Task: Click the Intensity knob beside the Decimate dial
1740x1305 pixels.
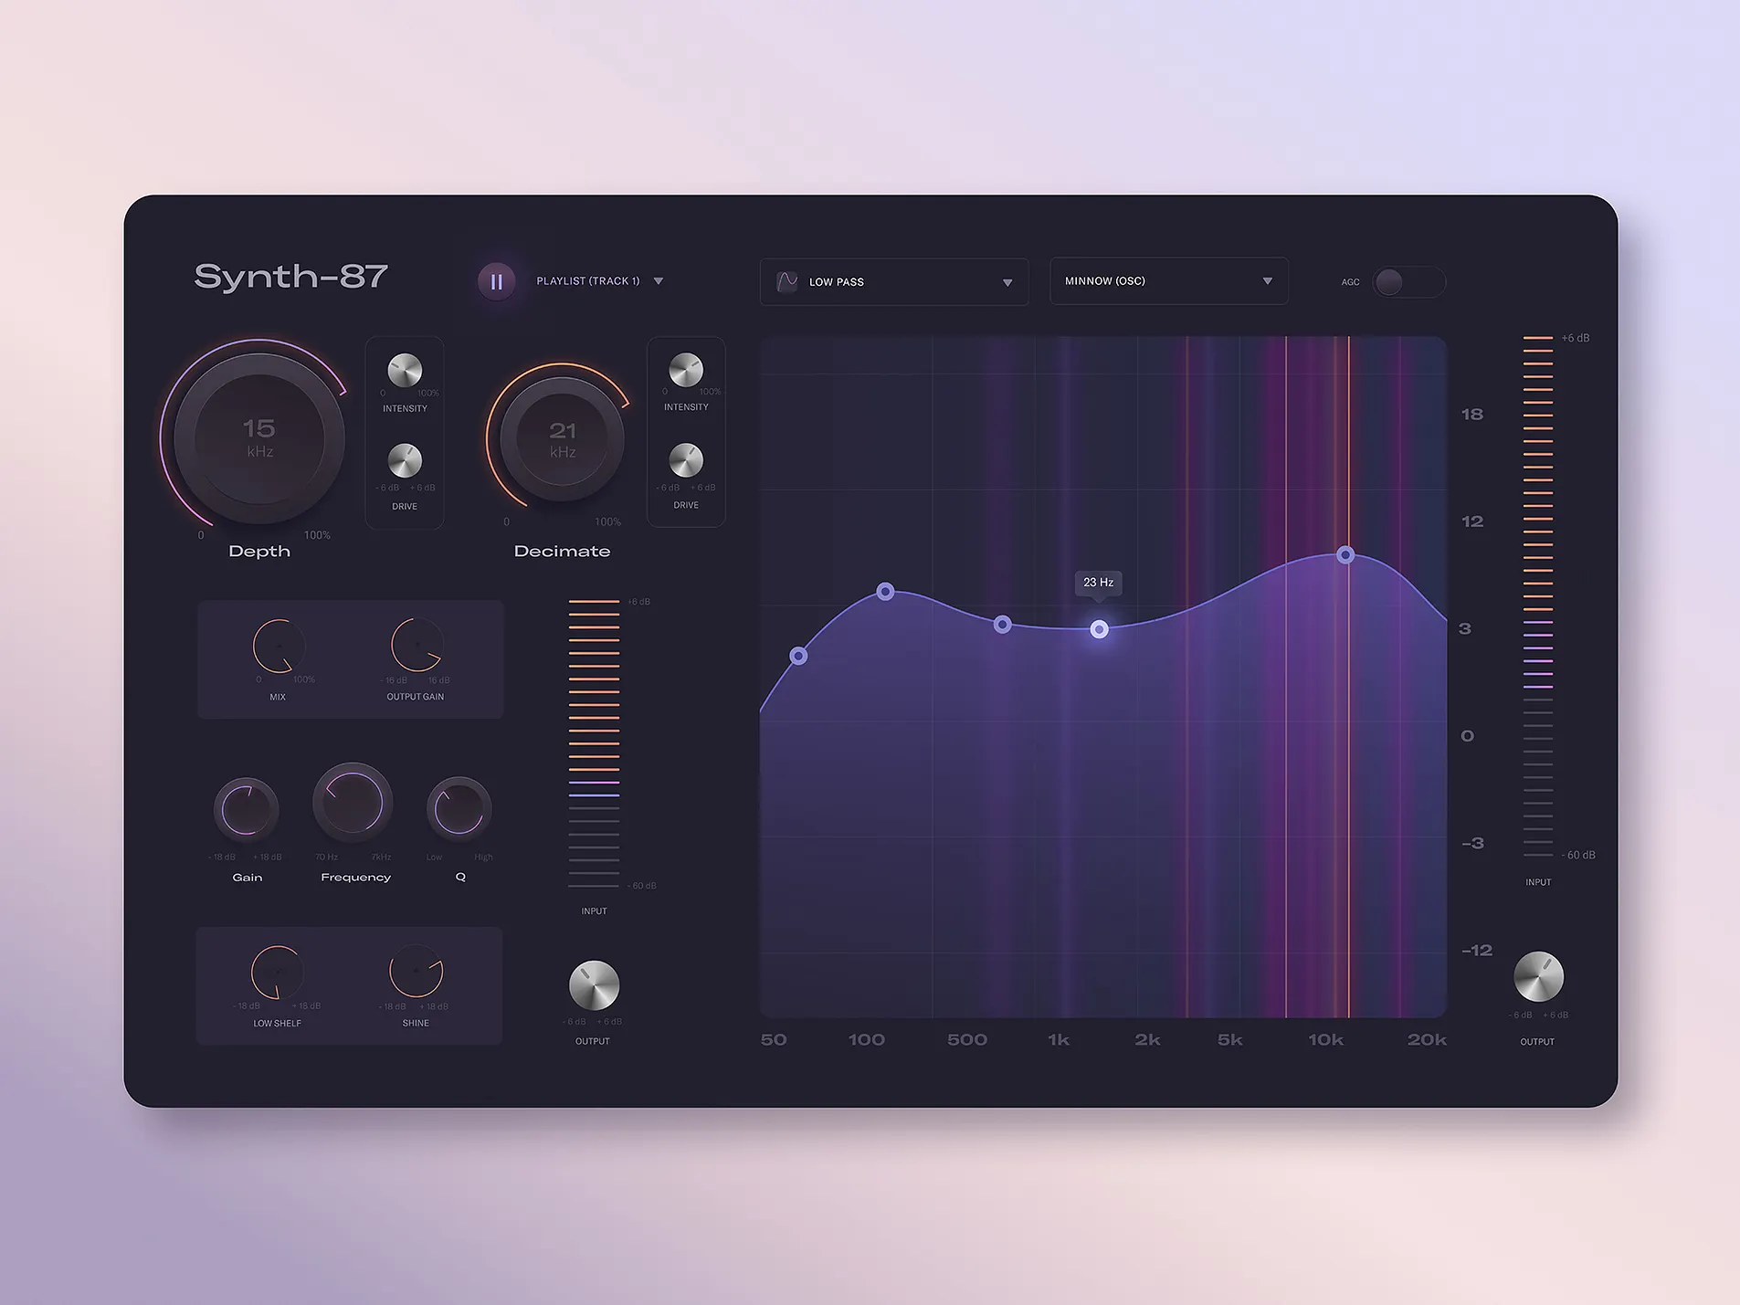Action: 686,370
